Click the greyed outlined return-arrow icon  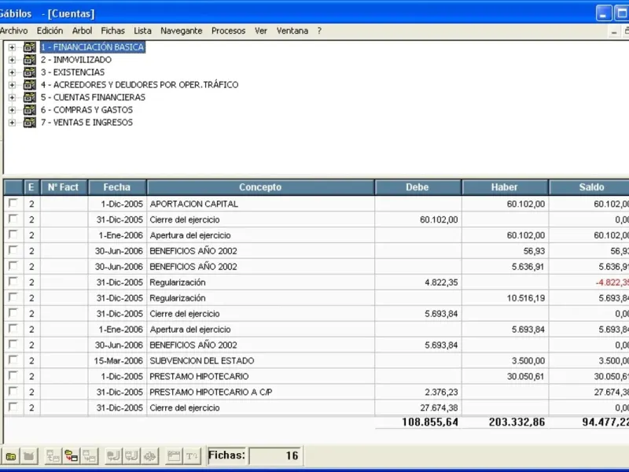[131, 456]
